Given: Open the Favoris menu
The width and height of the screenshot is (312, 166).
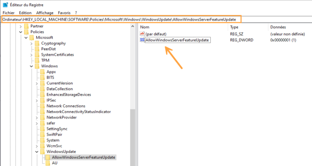Looking at the screenshot, I should [x=64, y=13].
